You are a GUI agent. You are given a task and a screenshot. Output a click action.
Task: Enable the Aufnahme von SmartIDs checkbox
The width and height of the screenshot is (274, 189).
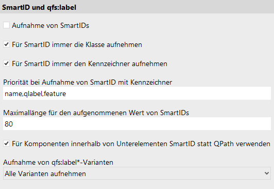pyautogui.click(x=6, y=25)
